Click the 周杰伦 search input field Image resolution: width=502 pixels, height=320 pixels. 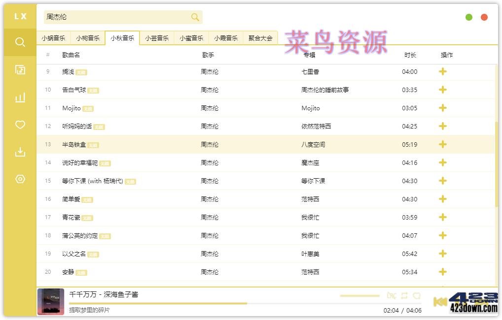point(113,17)
